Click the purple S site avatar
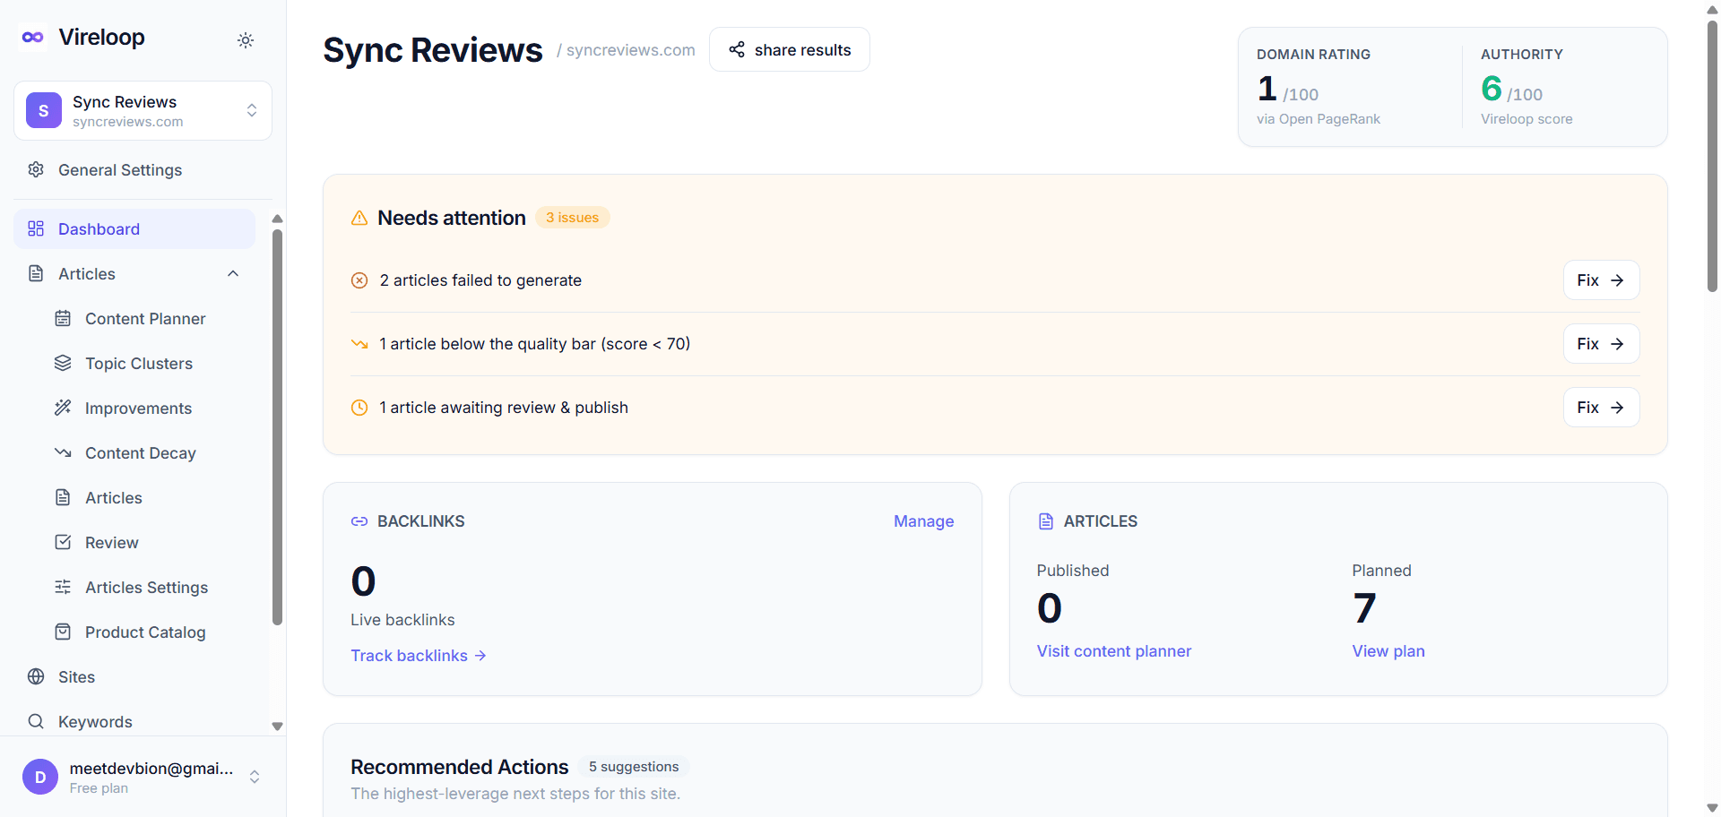This screenshot has width=1721, height=817. (44, 110)
